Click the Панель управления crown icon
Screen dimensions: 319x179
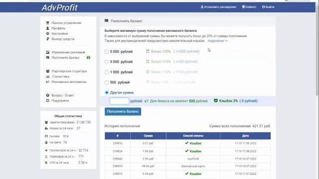tap(48, 23)
